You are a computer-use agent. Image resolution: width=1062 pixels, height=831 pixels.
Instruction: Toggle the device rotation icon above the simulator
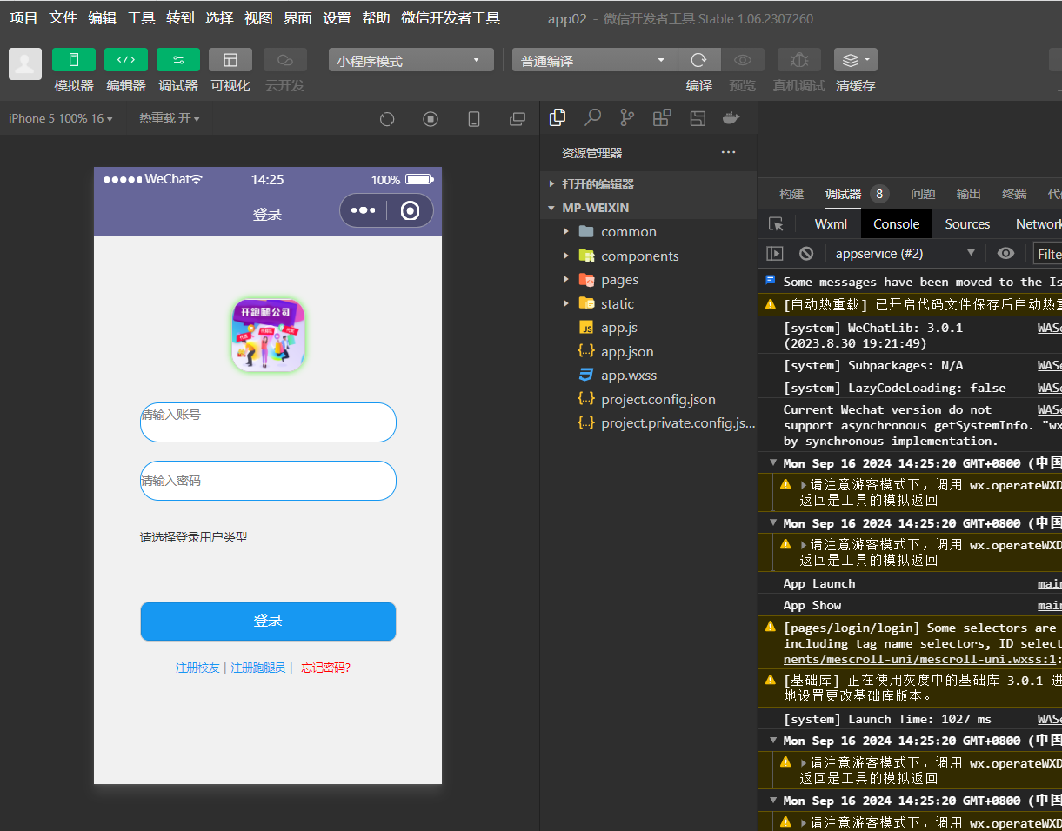[x=473, y=119]
